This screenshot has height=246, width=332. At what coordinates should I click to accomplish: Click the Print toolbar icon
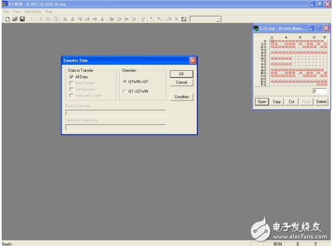coord(168,19)
